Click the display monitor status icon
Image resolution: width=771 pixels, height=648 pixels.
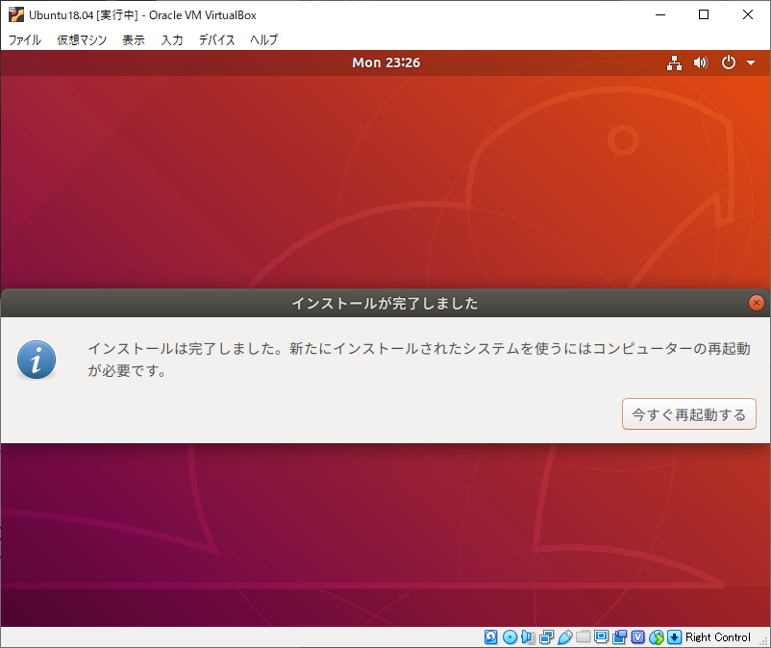[x=602, y=637]
